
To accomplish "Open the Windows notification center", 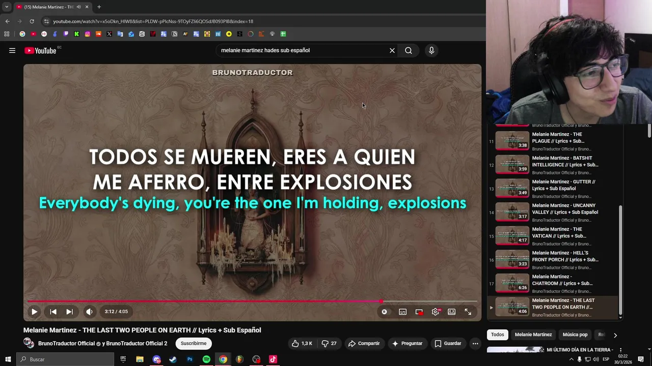I will click(641, 359).
